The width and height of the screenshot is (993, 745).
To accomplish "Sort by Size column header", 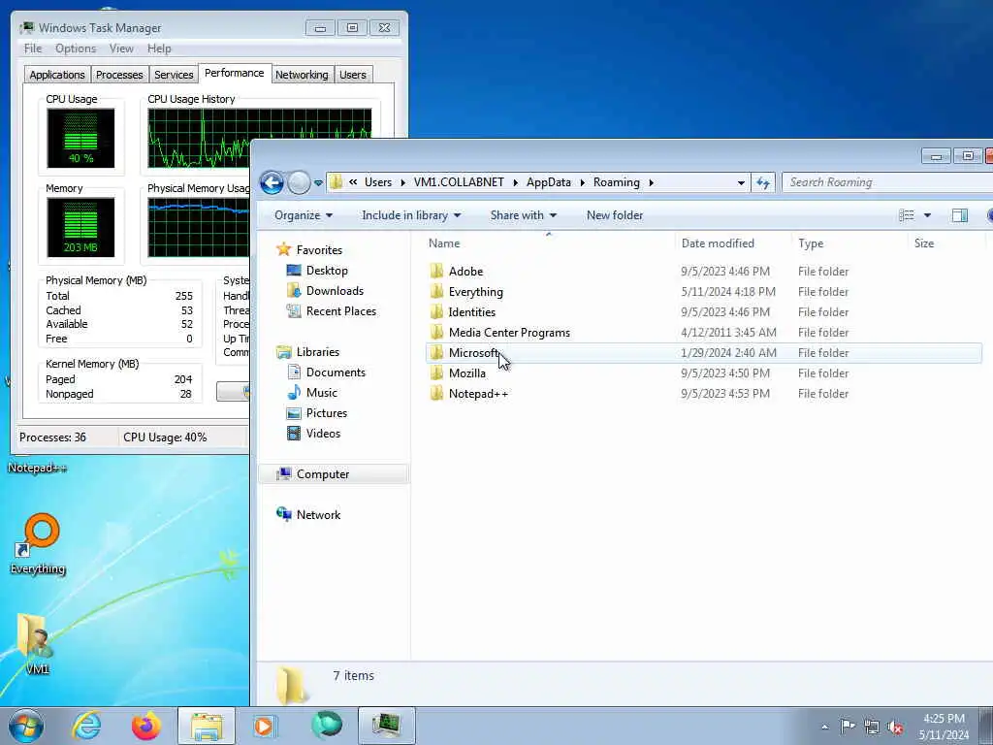I will (946, 243).
